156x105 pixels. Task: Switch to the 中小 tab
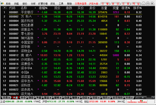tap(23, 98)
